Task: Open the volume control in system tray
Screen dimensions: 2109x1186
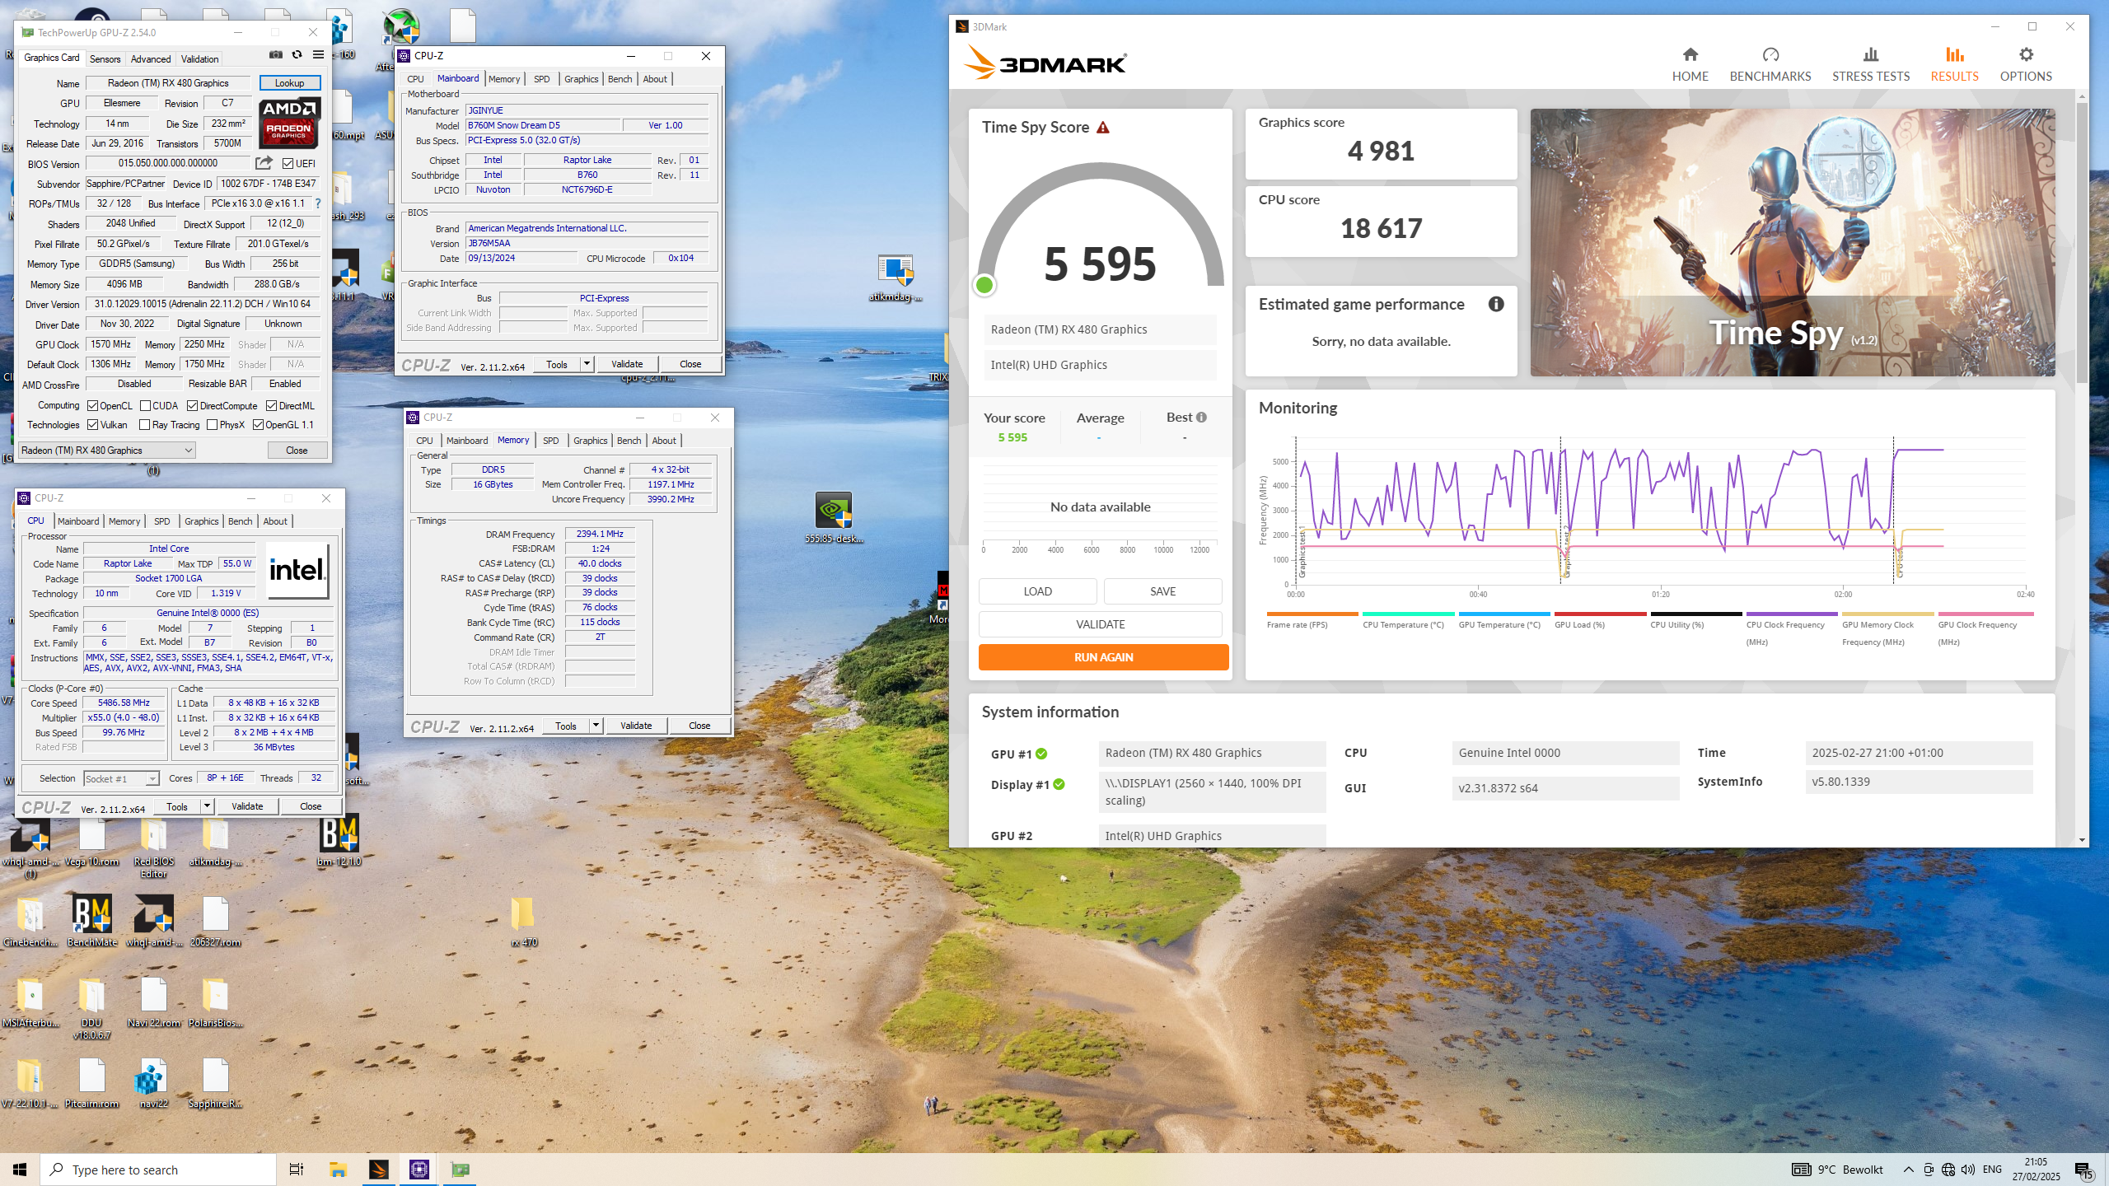Action: 1968,1170
